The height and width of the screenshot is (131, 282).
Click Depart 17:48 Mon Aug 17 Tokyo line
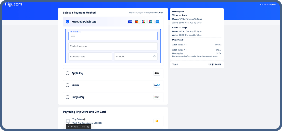(187, 19)
